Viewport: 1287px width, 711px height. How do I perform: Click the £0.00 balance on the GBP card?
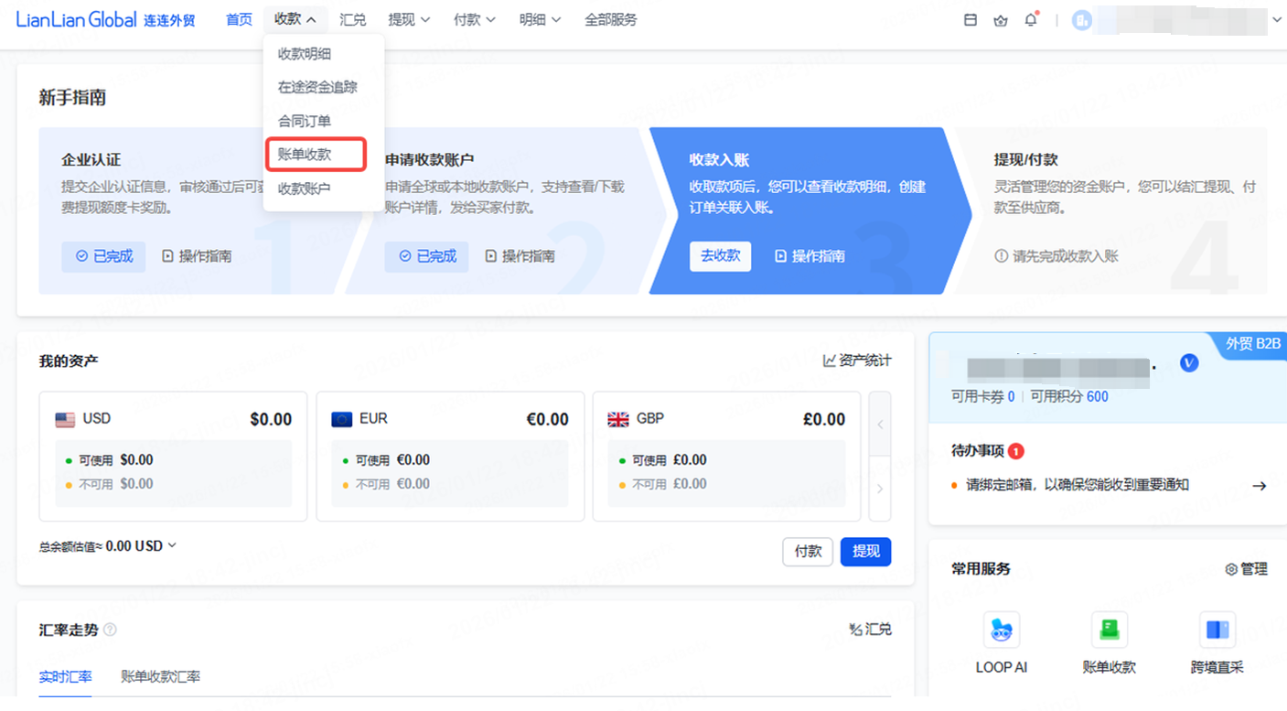[824, 419]
